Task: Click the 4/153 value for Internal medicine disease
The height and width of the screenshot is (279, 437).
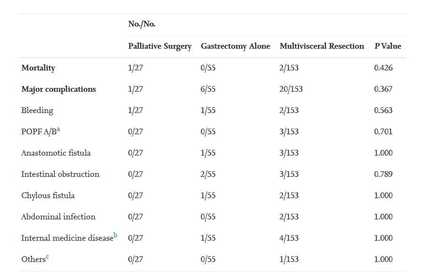Action: pos(289,238)
